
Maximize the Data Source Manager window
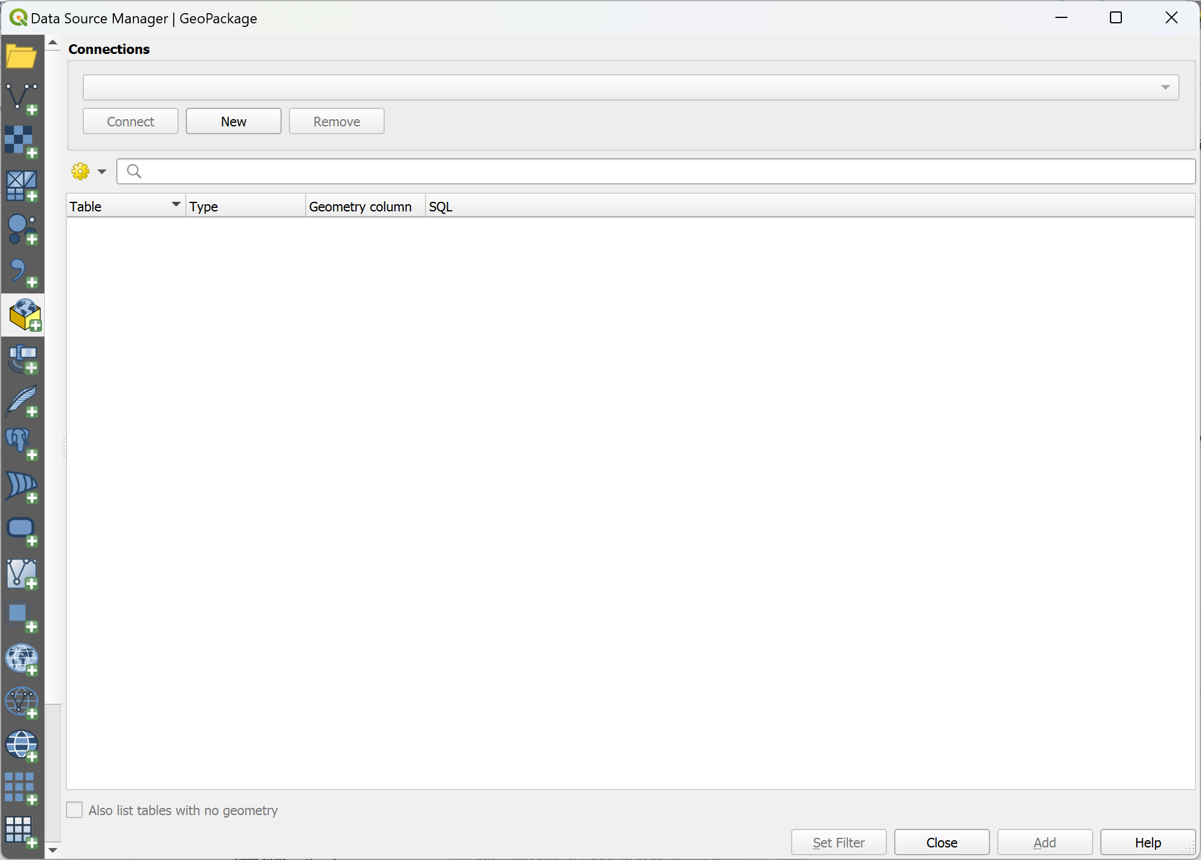pyautogui.click(x=1116, y=18)
